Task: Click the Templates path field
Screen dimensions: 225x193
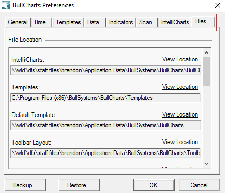Action: pos(105,98)
